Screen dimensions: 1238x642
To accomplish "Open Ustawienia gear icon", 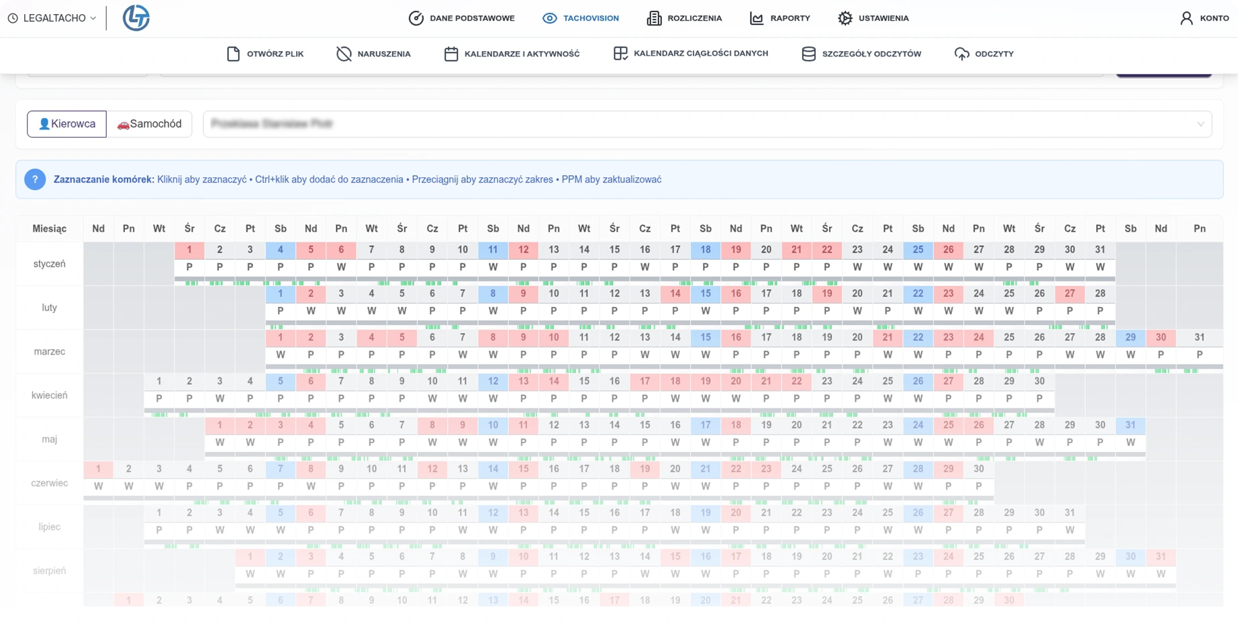I will click(845, 18).
